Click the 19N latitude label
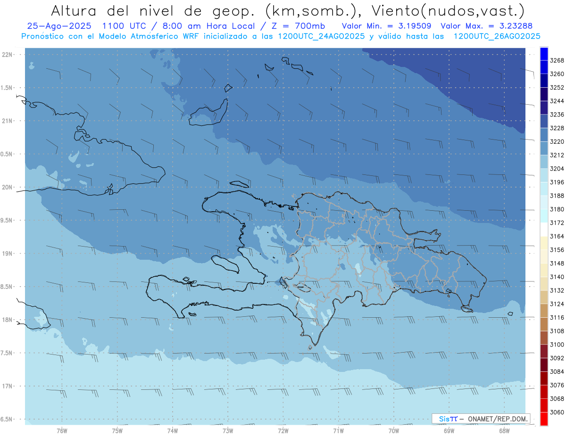This screenshot has height=437, width=566. click(8, 254)
